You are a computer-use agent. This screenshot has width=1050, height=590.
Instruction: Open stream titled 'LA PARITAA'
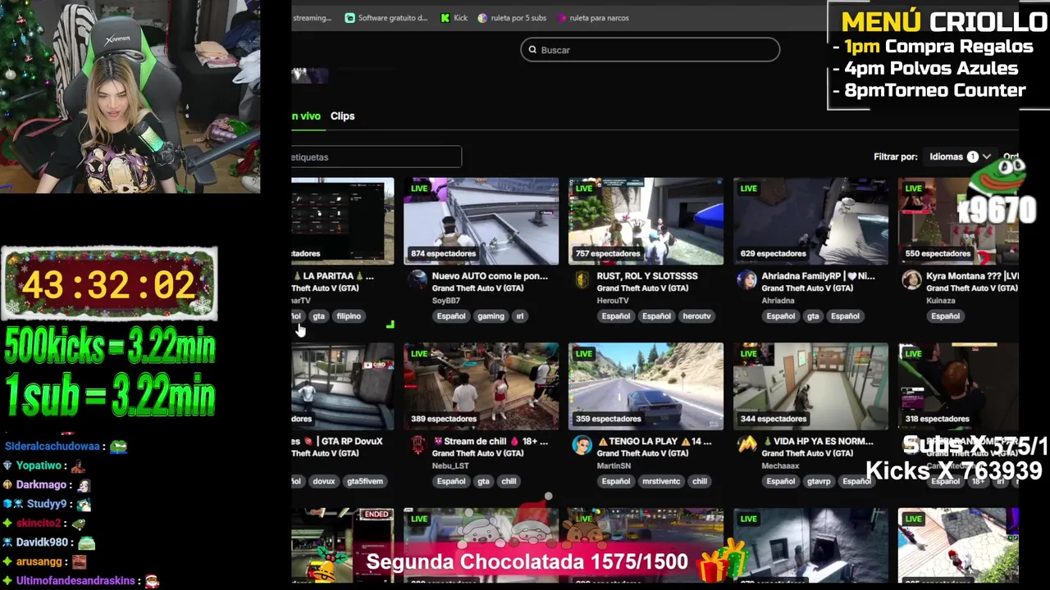coord(332,276)
